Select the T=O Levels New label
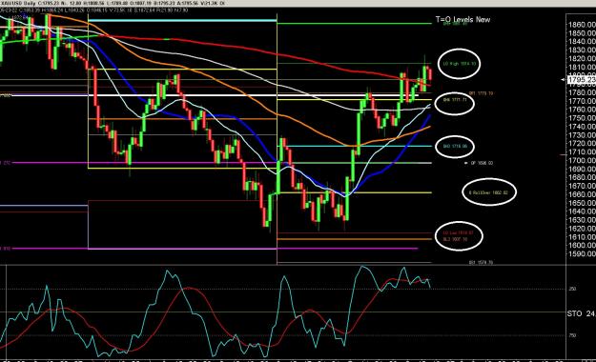The height and width of the screenshot is (362, 596). click(462, 19)
